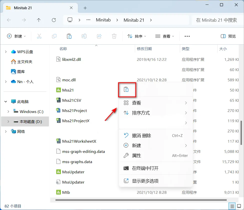
Task: Click the Minitab breadcrumb in the address bar
Action: pos(103,20)
